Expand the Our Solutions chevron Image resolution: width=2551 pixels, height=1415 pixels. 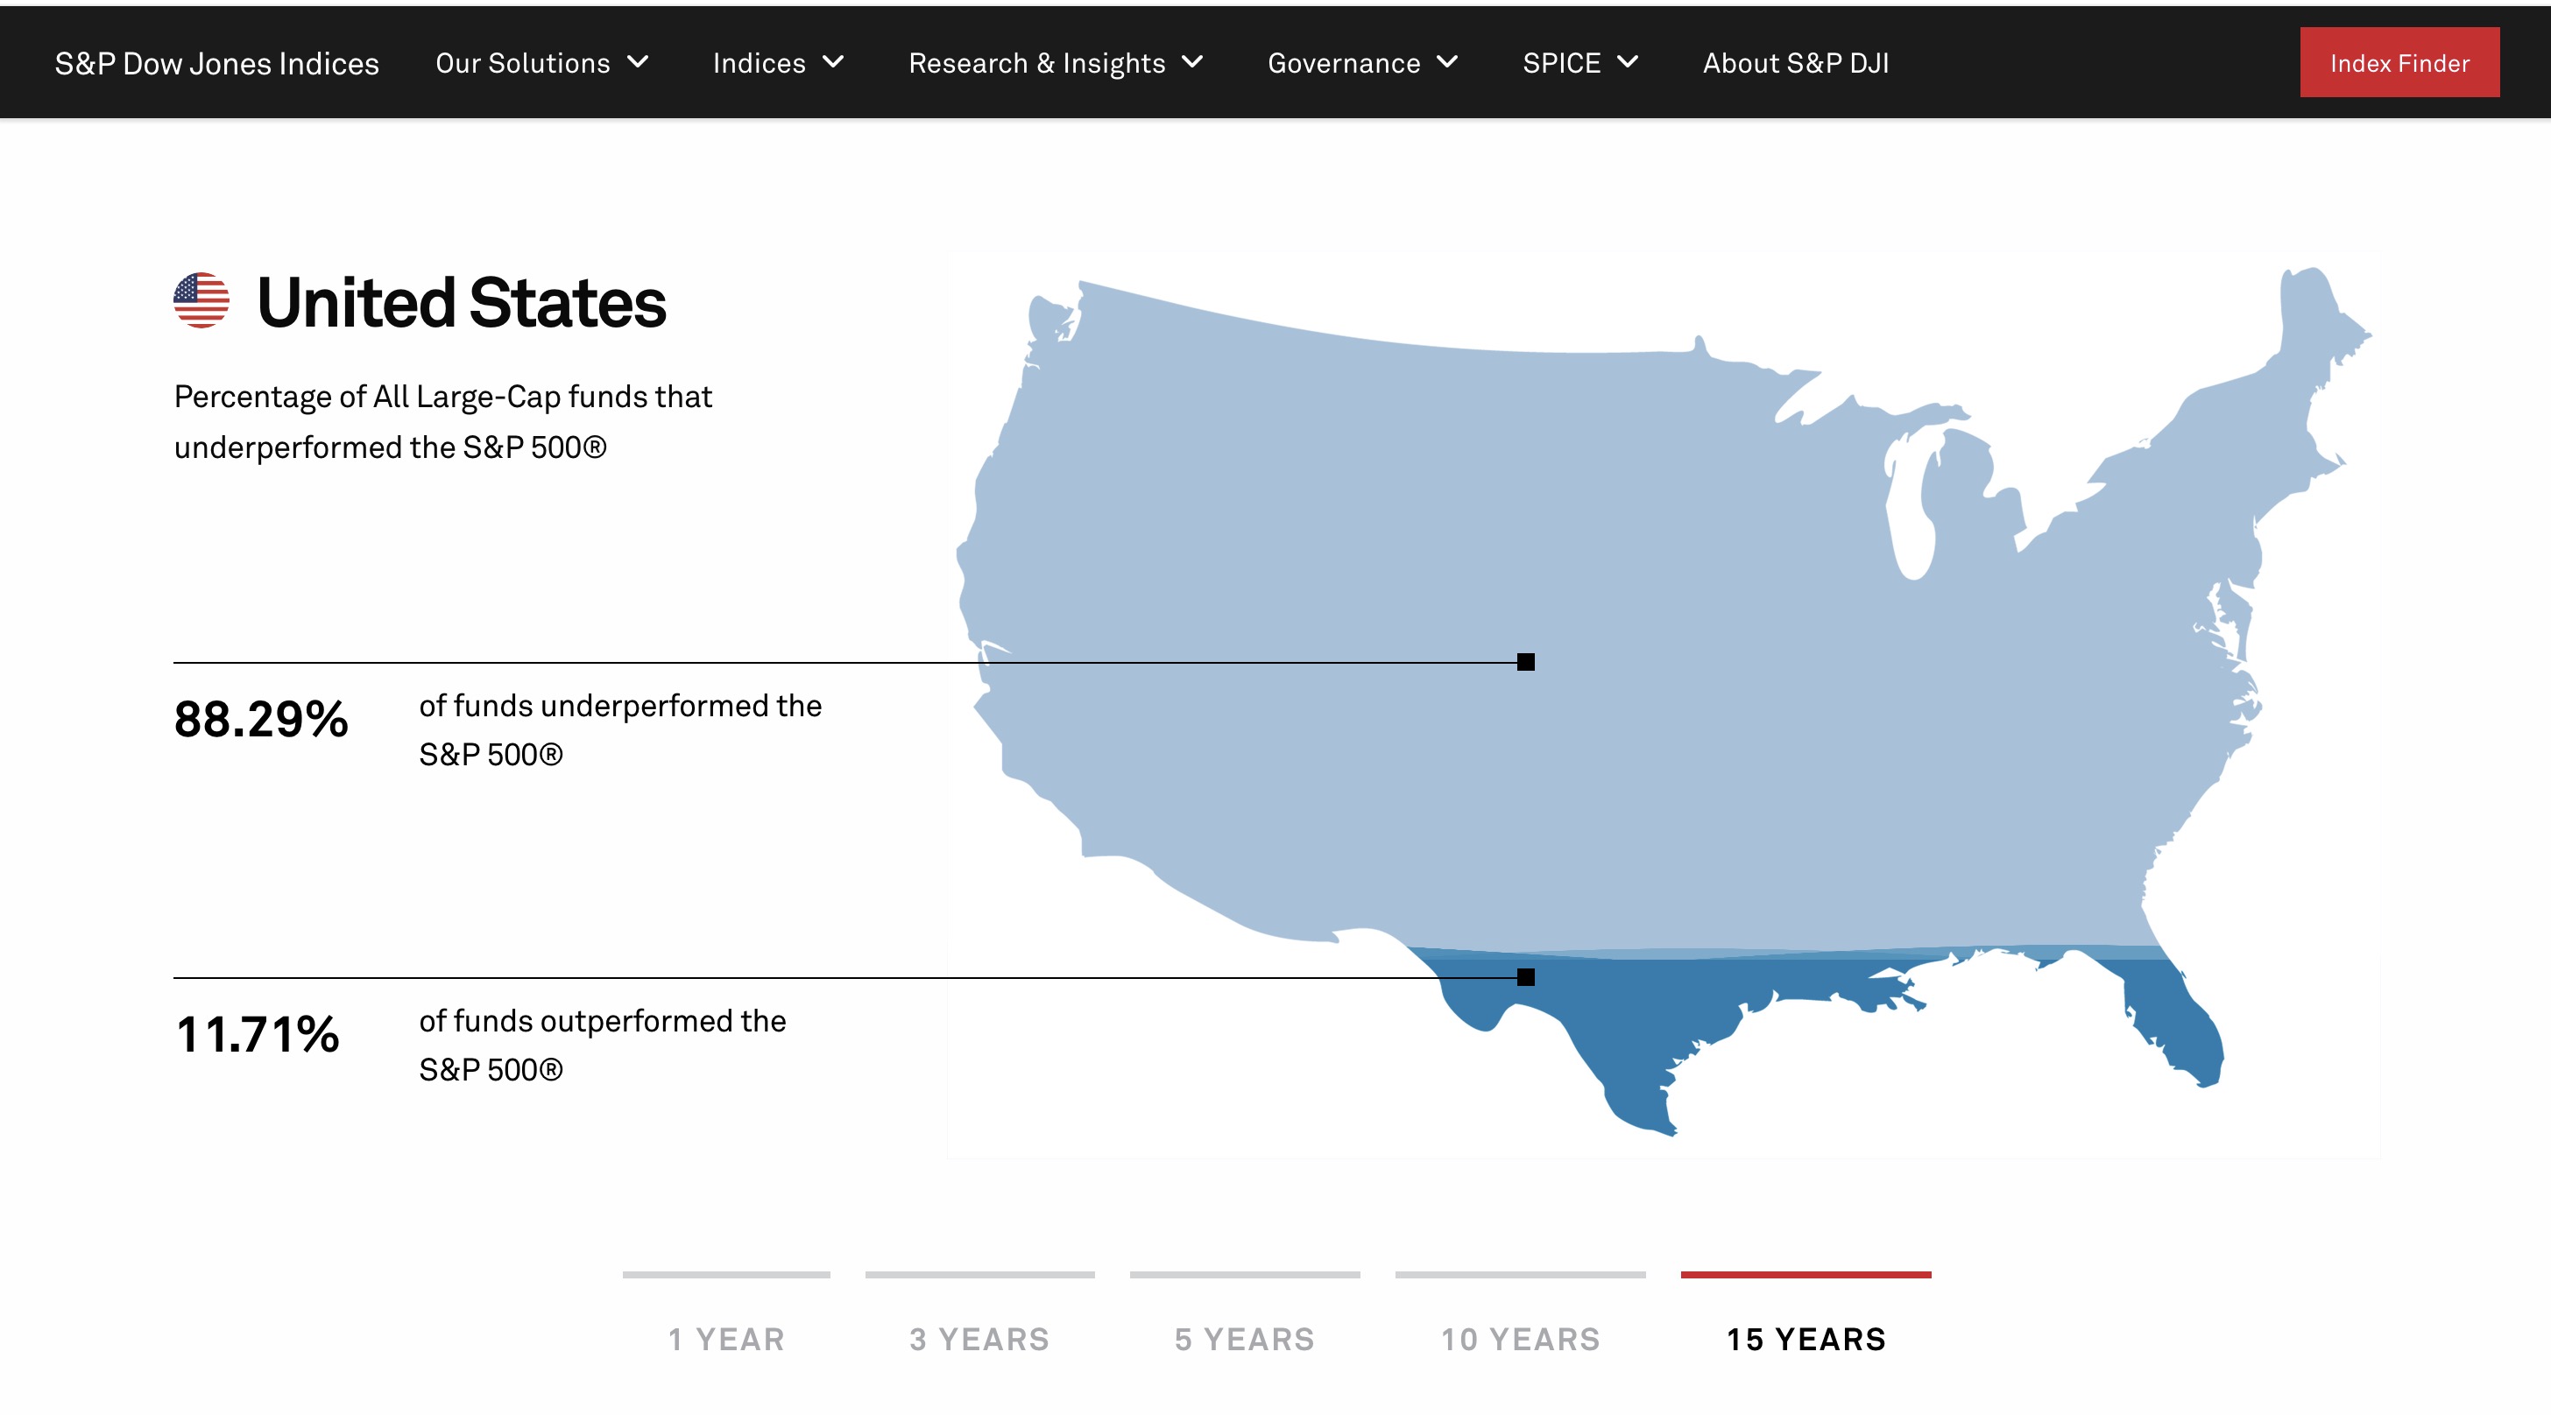tap(639, 62)
